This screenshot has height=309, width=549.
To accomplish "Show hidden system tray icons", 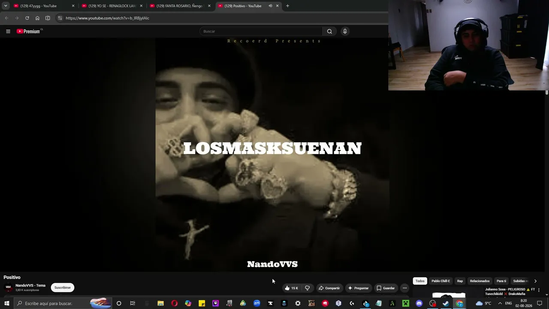I will click(x=500, y=303).
